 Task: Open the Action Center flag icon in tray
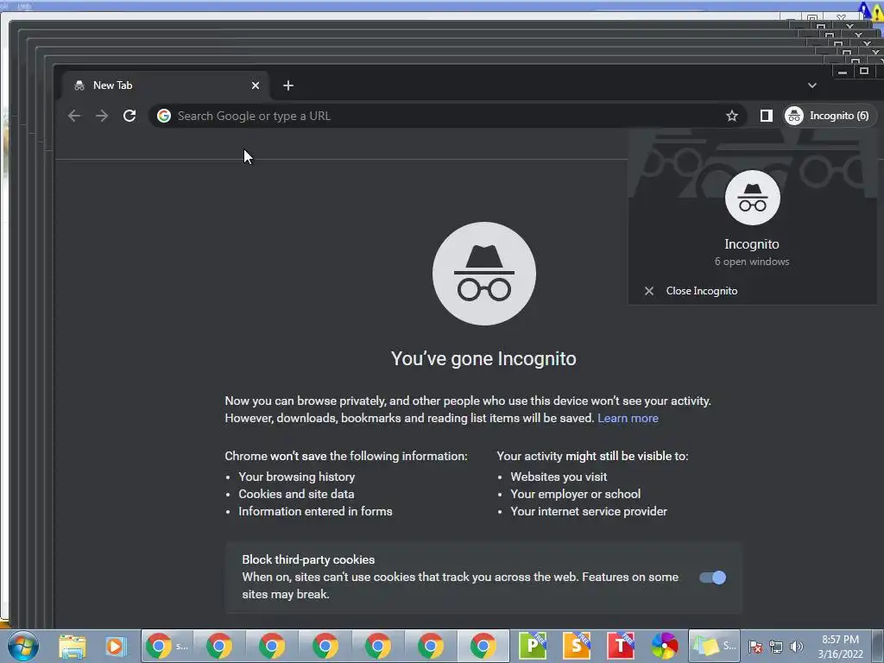pos(755,647)
